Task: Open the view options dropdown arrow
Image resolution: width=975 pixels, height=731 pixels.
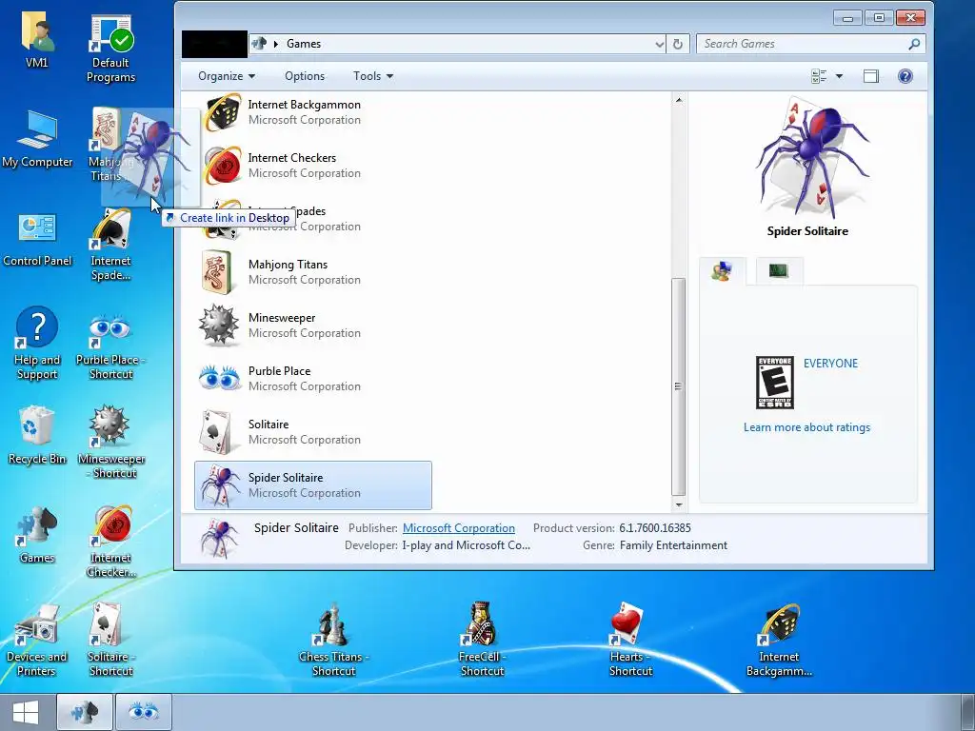Action: point(839,76)
